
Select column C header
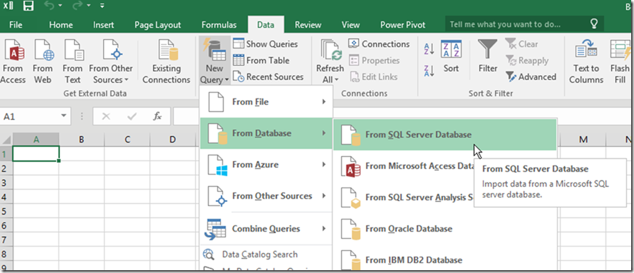point(127,140)
